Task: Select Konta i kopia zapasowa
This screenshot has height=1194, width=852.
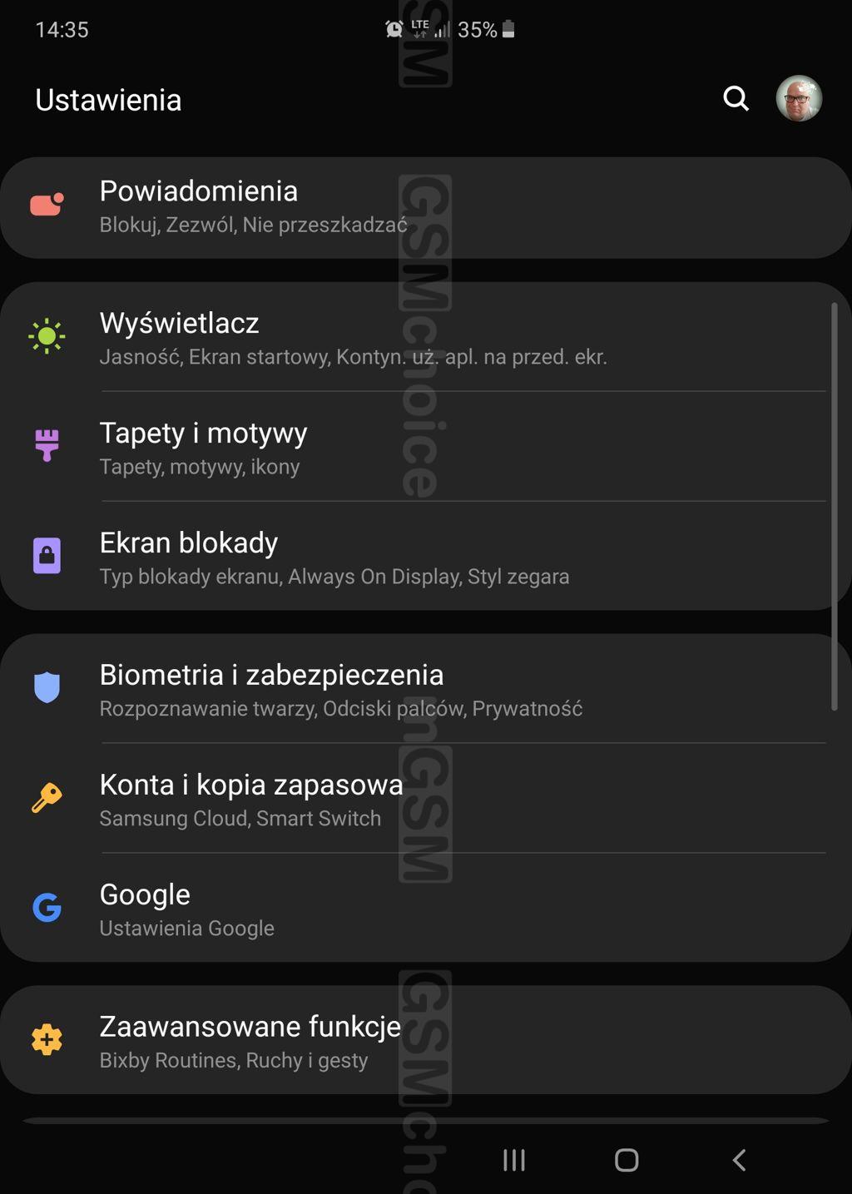Action: click(x=426, y=799)
